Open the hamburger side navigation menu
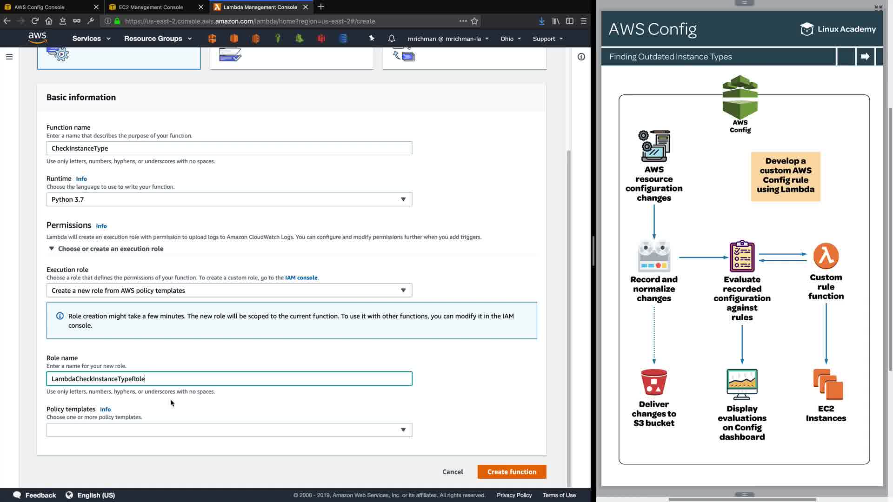This screenshot has width=893, height=502. (x=9, y=57)
